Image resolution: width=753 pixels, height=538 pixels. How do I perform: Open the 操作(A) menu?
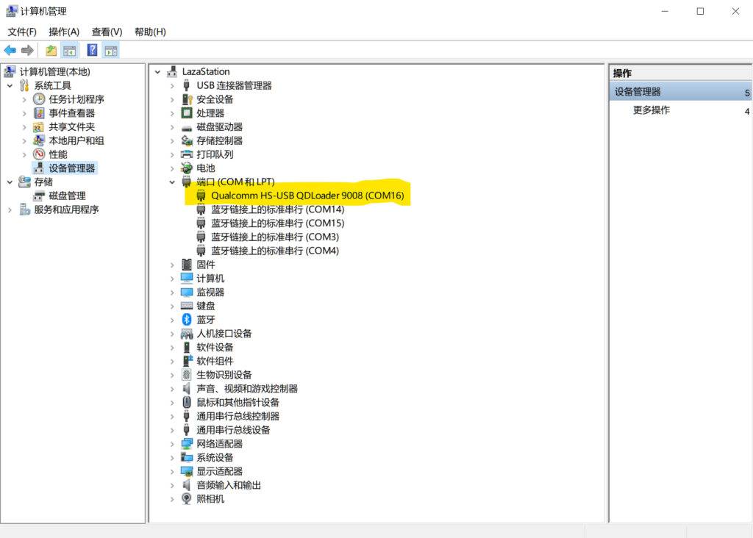tap(64, 32)
